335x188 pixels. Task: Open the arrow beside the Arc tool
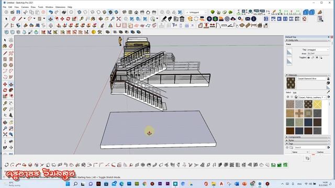click(x=34, y=19)
